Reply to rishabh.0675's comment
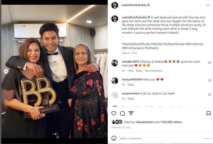This screenshot has height=144, width=213. pyautogui.click(x=139, y=71)
